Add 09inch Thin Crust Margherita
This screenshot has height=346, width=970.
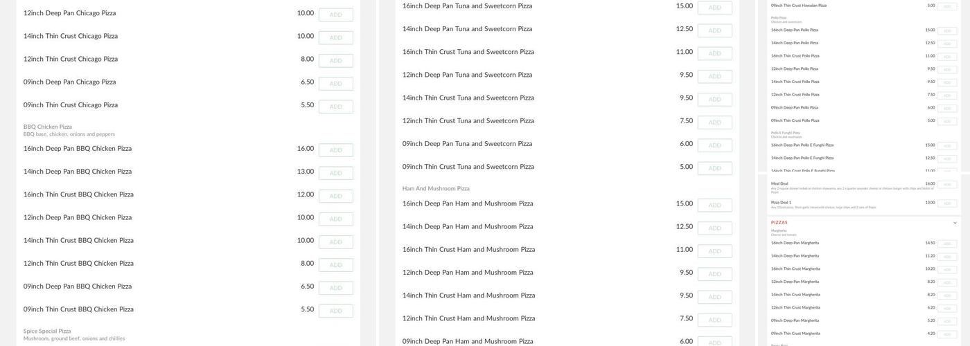click(x=947, y=334)
